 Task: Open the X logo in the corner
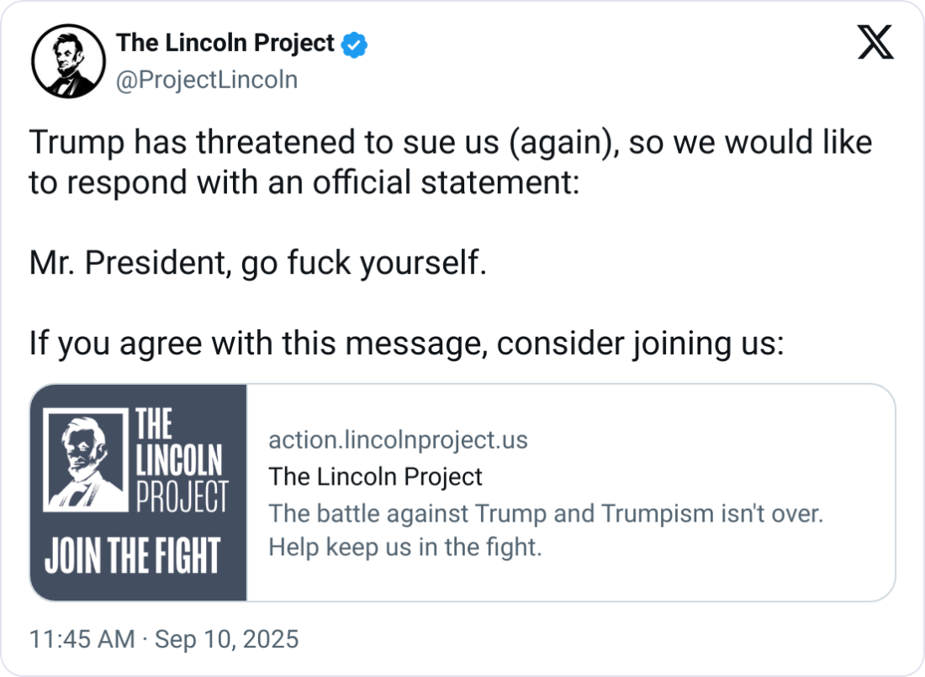tap(875, 42)
